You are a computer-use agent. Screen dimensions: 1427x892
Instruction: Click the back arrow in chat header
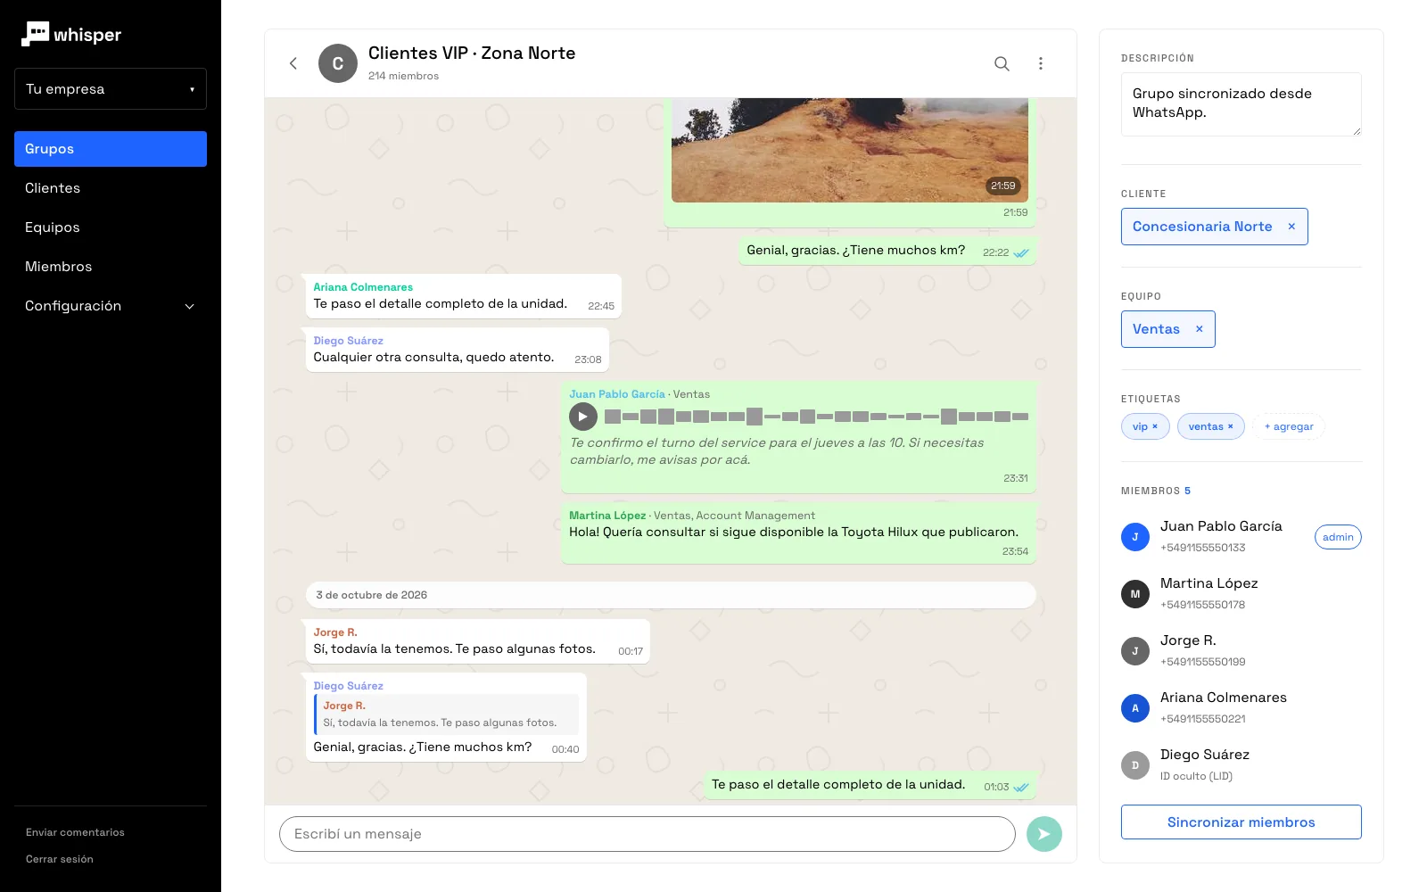[293, 63]
